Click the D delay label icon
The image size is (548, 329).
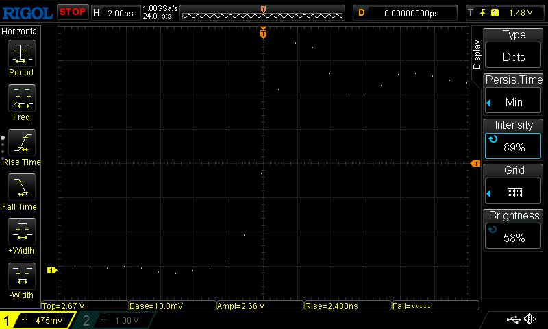(x=362, y=13)
